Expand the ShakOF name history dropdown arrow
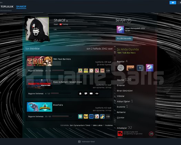The height and width of the screenshot is (145, 181). point(67,21)
